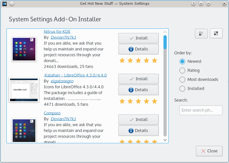The image size is (229, 163).
Task: Show only Installed add-ons
Action: click(182, 88)
